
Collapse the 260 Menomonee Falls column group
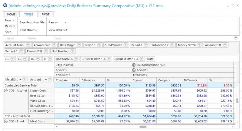point(134,65)
